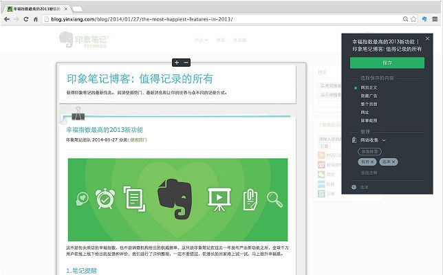
Task: Click the second item in site navigation
Action: tap(220, 40)
